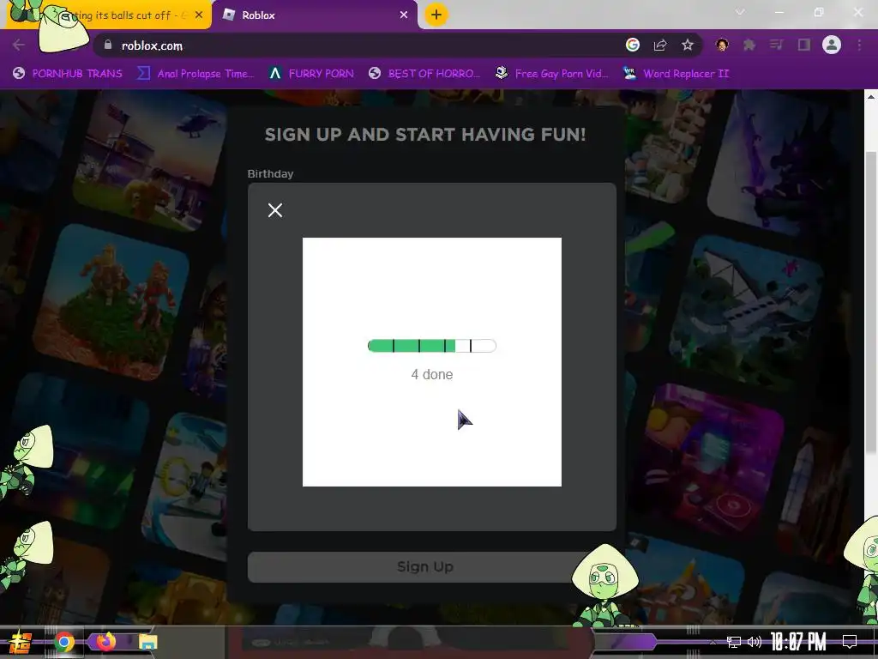This screenshot has height=659, width=878.
Task: Toggle the browser side panel
Action: point(804,45)
